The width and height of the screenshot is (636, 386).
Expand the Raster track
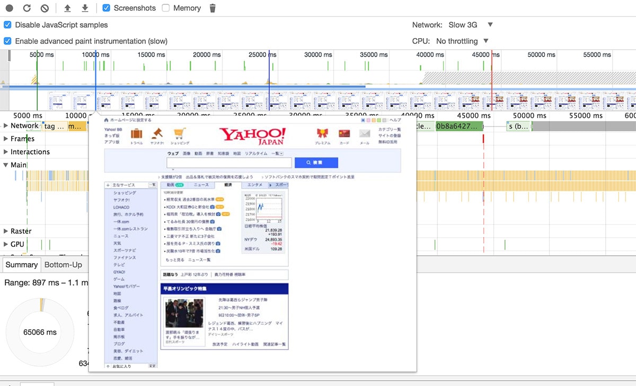6,231
